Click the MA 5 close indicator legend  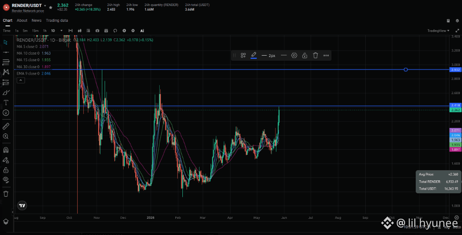pos(32,47)
